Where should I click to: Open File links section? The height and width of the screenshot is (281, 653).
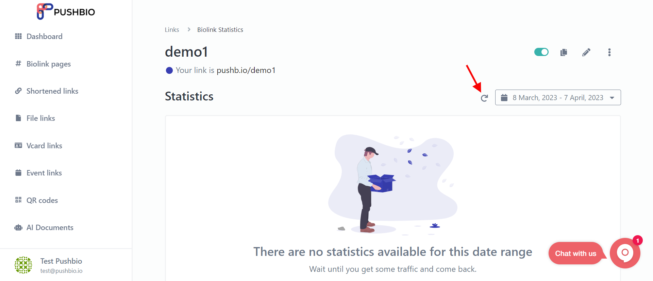pos(35,118)
